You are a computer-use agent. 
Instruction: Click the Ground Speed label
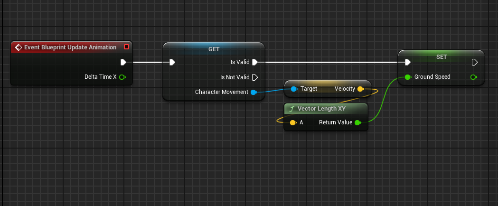coord(432,77)
